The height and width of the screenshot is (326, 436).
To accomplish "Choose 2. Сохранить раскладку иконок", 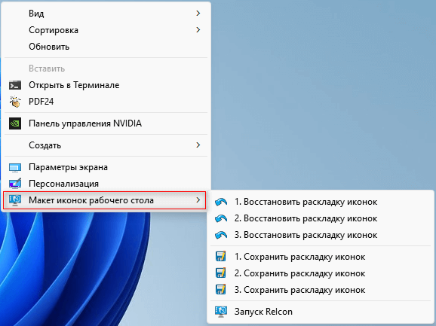I will click(x=321, y=273).
